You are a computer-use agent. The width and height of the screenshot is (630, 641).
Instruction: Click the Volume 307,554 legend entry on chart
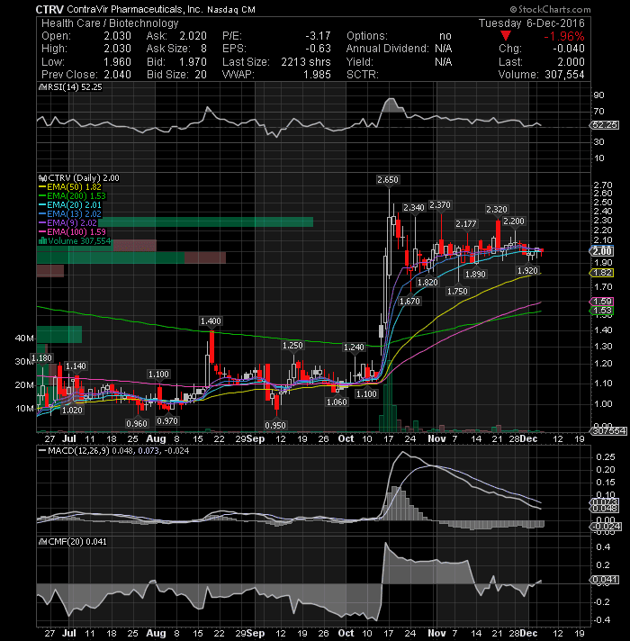click(x=75, y=240)
